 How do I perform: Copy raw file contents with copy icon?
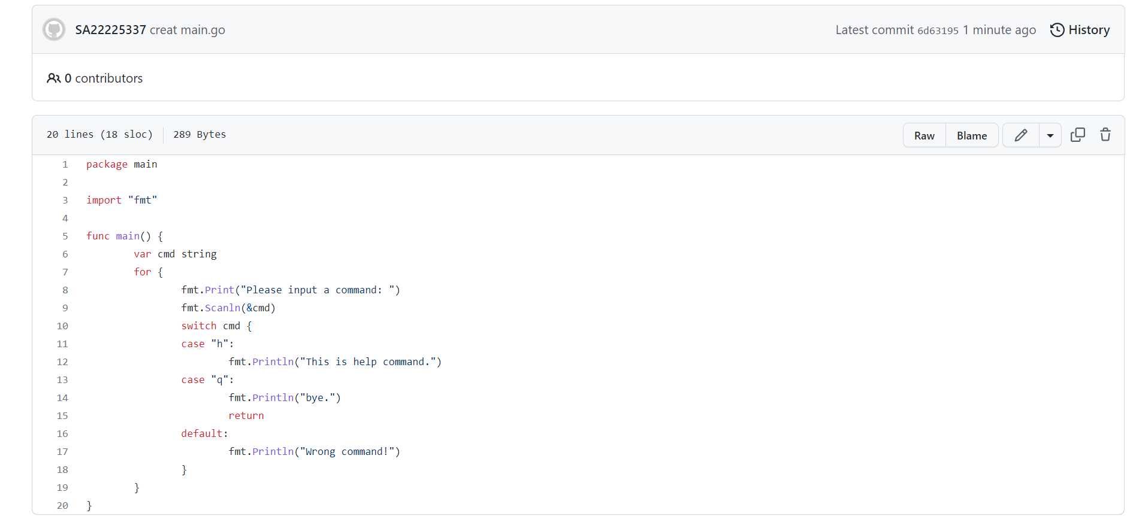1077,135
